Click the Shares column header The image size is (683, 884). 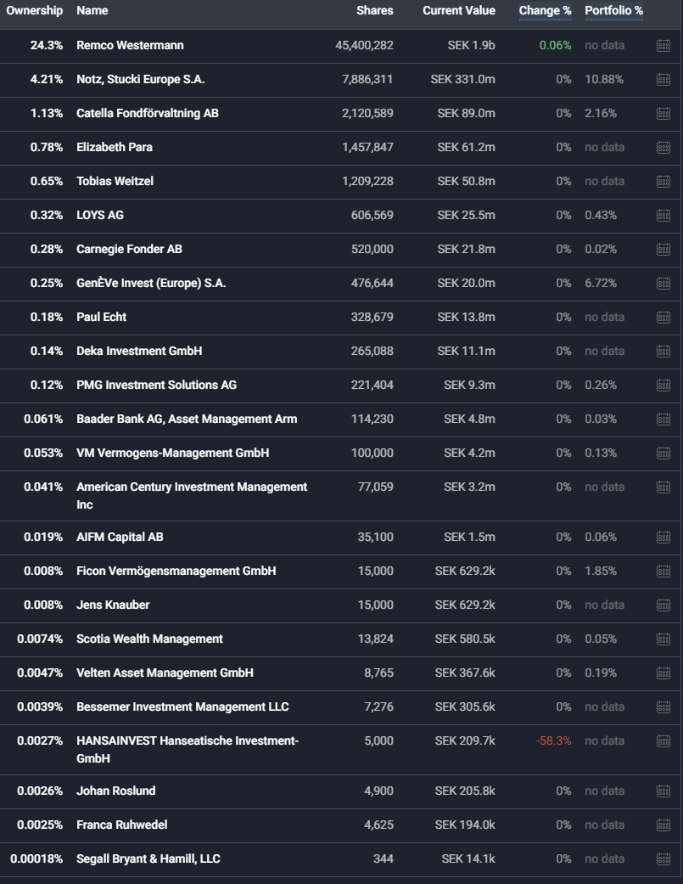375,11
